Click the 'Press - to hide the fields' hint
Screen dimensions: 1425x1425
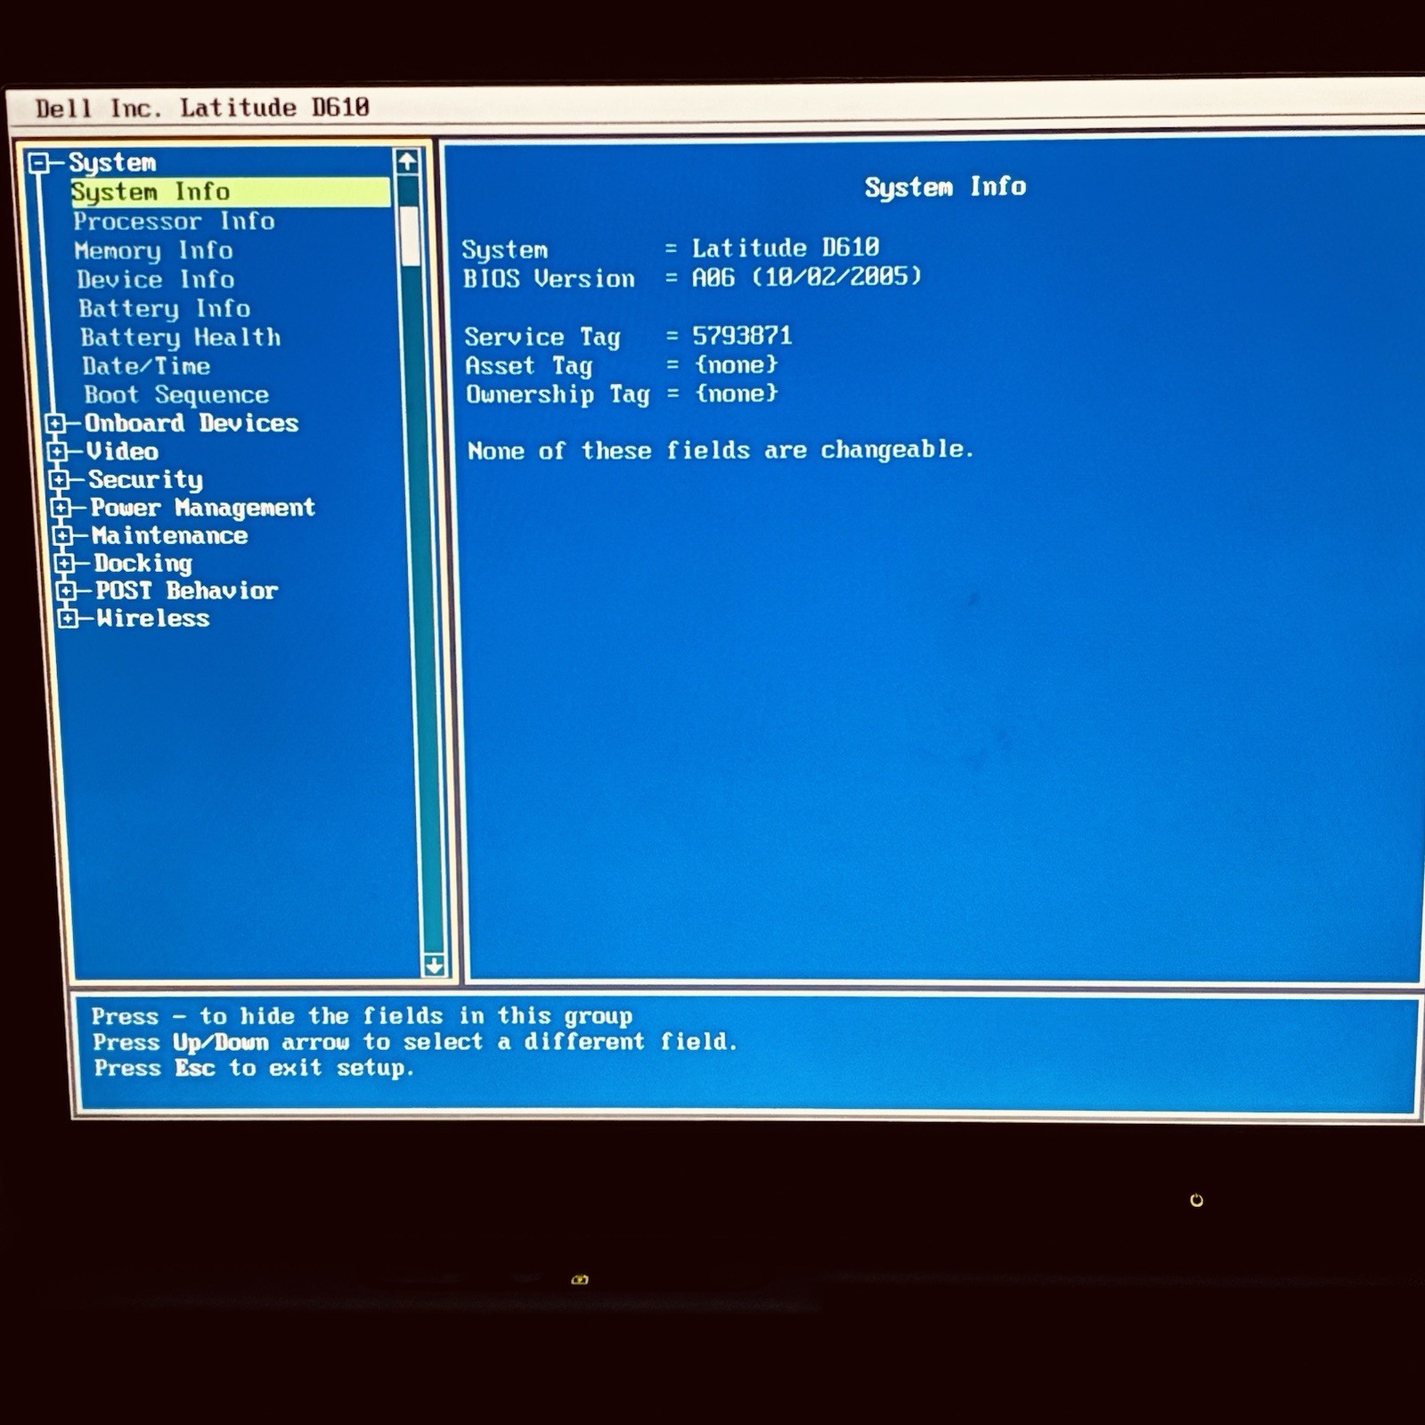point(362,1016)
